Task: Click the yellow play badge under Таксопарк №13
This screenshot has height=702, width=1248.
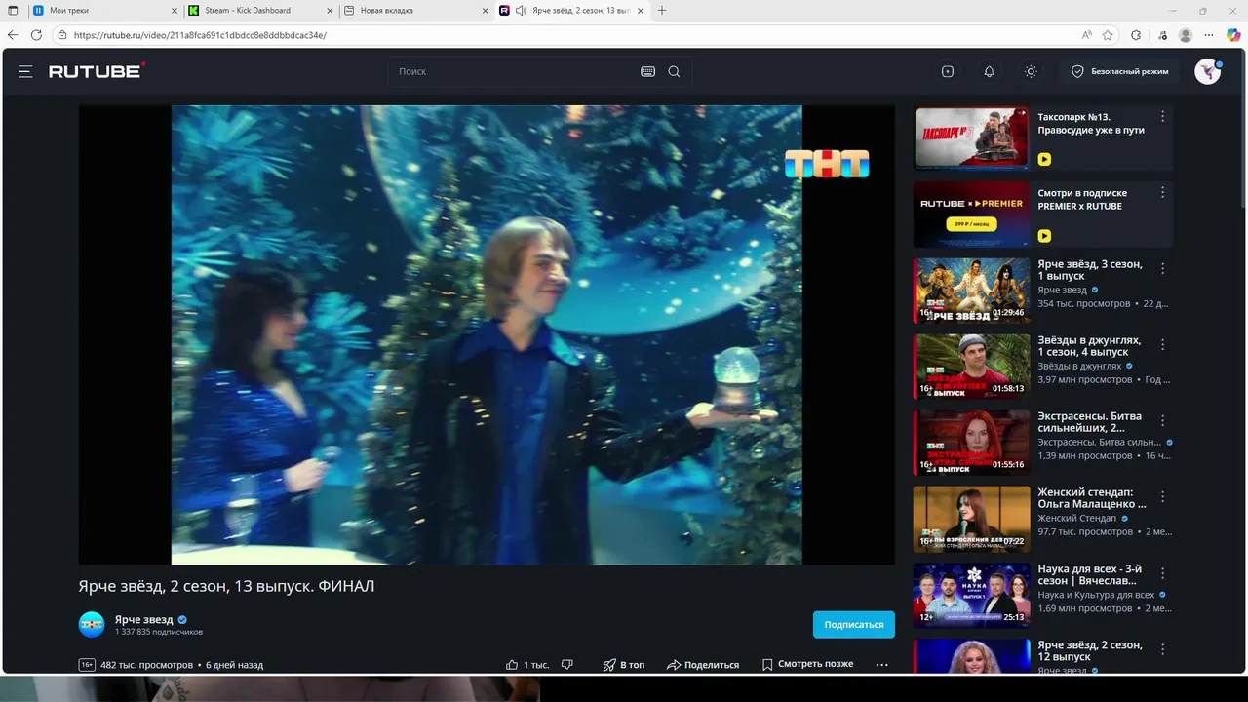Action: pyautogui.click(x=1044, y=159)
